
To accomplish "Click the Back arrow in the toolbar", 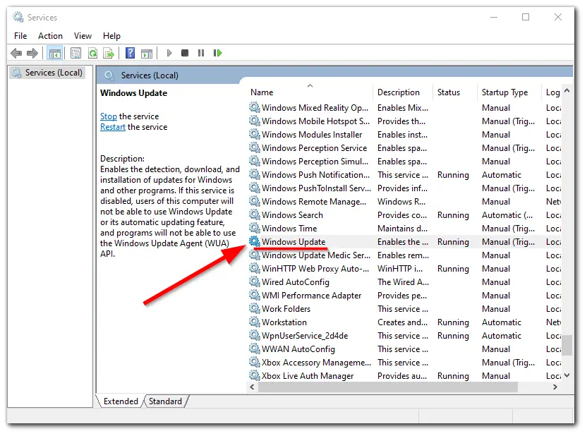I will 16,53.
